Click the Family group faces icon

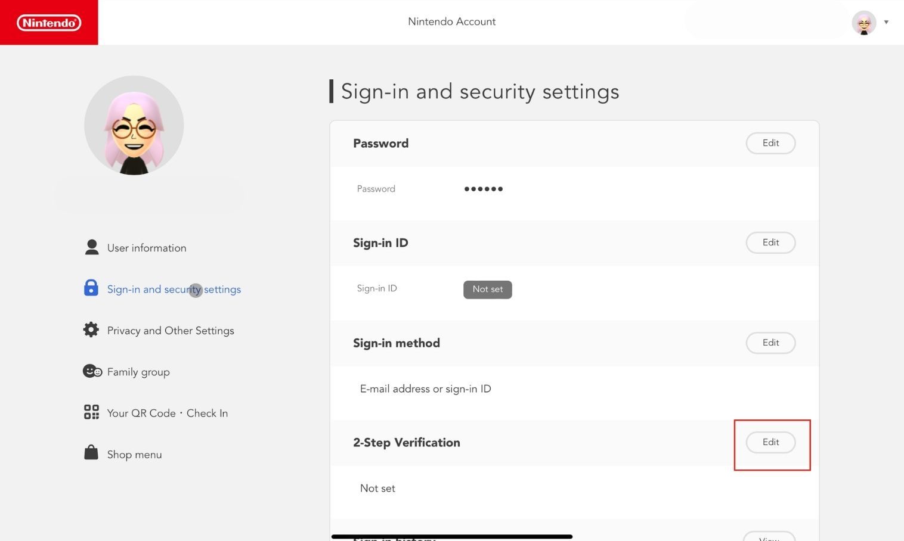(92, 371)
